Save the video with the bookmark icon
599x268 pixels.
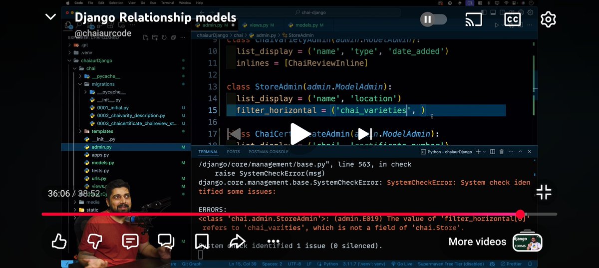(202, 242)
